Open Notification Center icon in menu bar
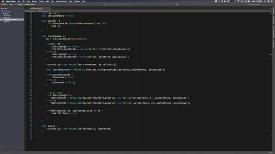 coord(272,1)
